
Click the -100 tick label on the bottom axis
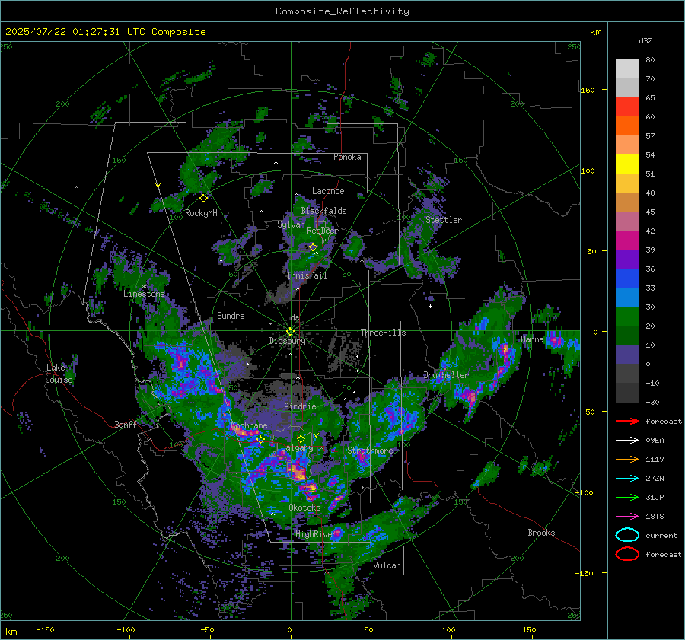tap(126, 630)
